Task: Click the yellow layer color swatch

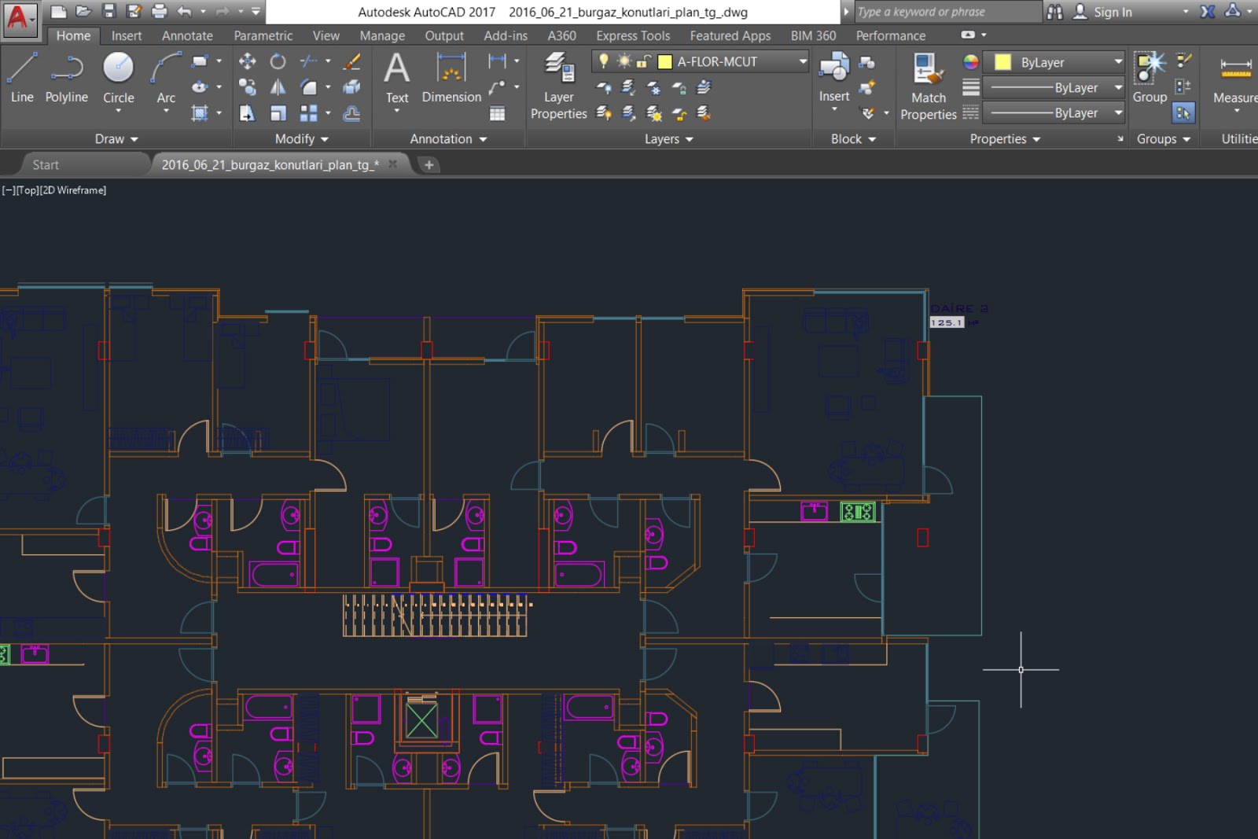Action: (664, 61)
